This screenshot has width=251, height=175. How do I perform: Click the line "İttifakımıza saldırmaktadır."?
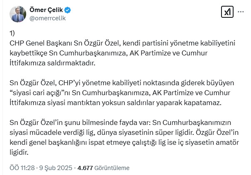pyautogui.click(x=52, y=63)
